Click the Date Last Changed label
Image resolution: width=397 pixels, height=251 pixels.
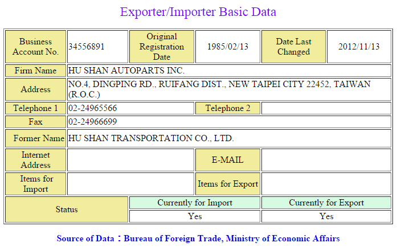(x=293, y=47)
